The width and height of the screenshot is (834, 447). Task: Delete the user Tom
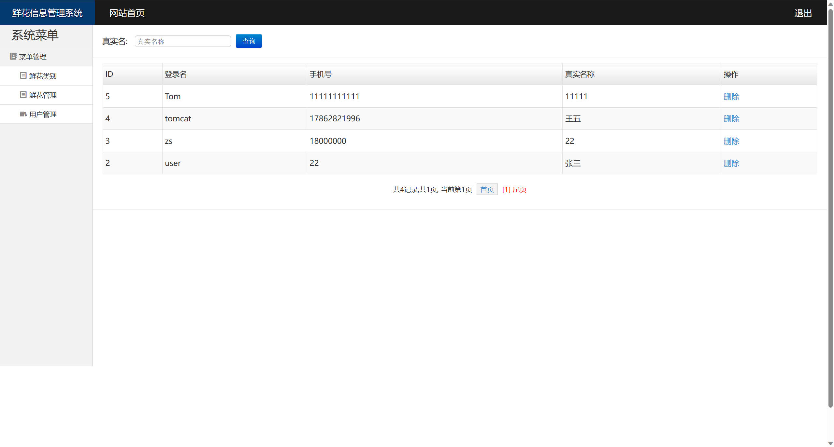point(731,97)
